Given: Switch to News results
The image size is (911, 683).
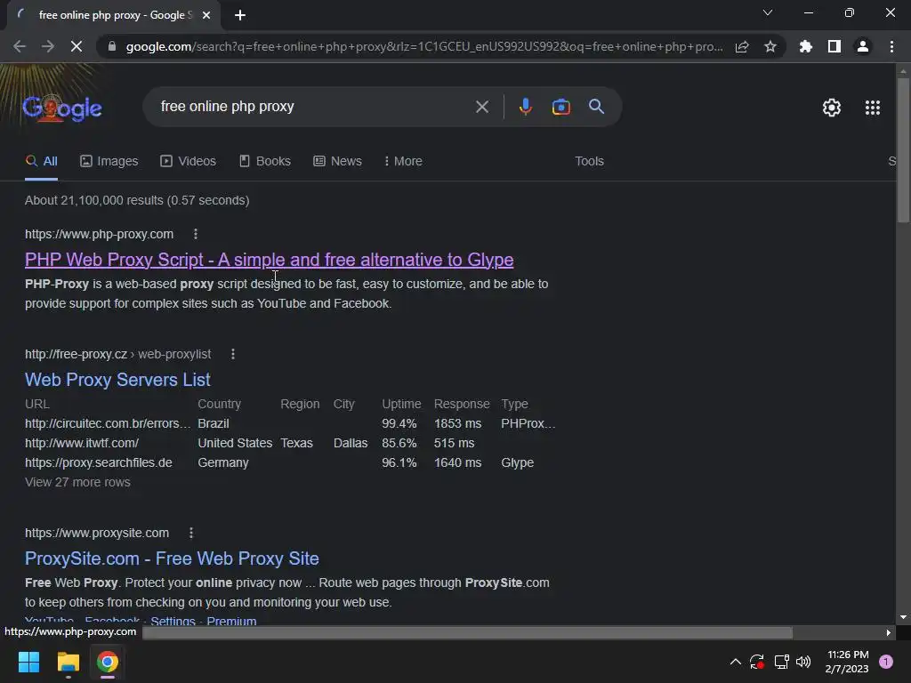Looking at the screenshot, I should click(x=337, y=162).
